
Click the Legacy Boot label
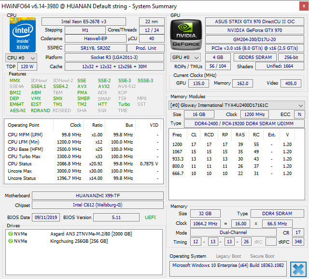(x=228, y=256)
